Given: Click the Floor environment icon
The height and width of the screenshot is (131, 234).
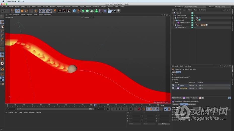Looking at the screenshot, I should [109, 11].
